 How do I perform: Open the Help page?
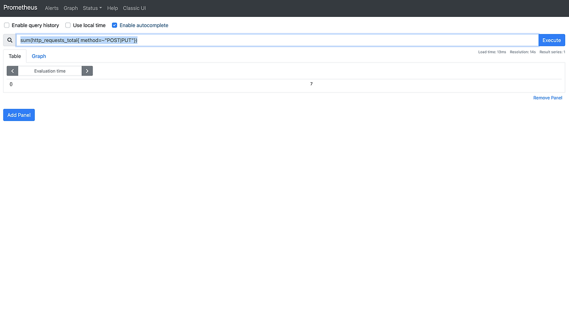tap(112, 8)
